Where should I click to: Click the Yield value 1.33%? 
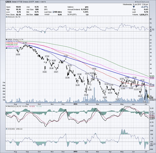click(86, 12)
